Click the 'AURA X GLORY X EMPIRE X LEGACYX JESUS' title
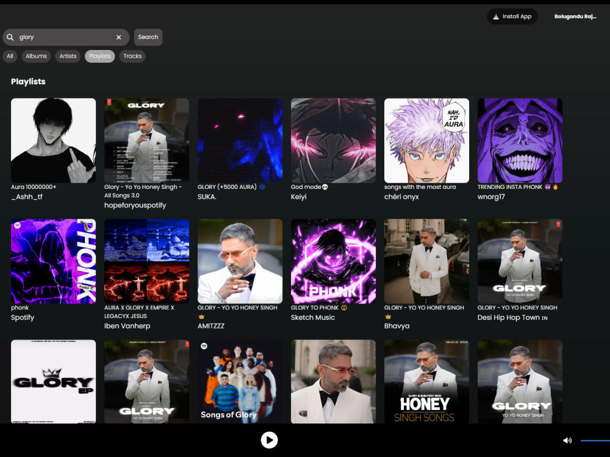Image resolution: width=610 pixels, height=457 pixels. (139, 312)
